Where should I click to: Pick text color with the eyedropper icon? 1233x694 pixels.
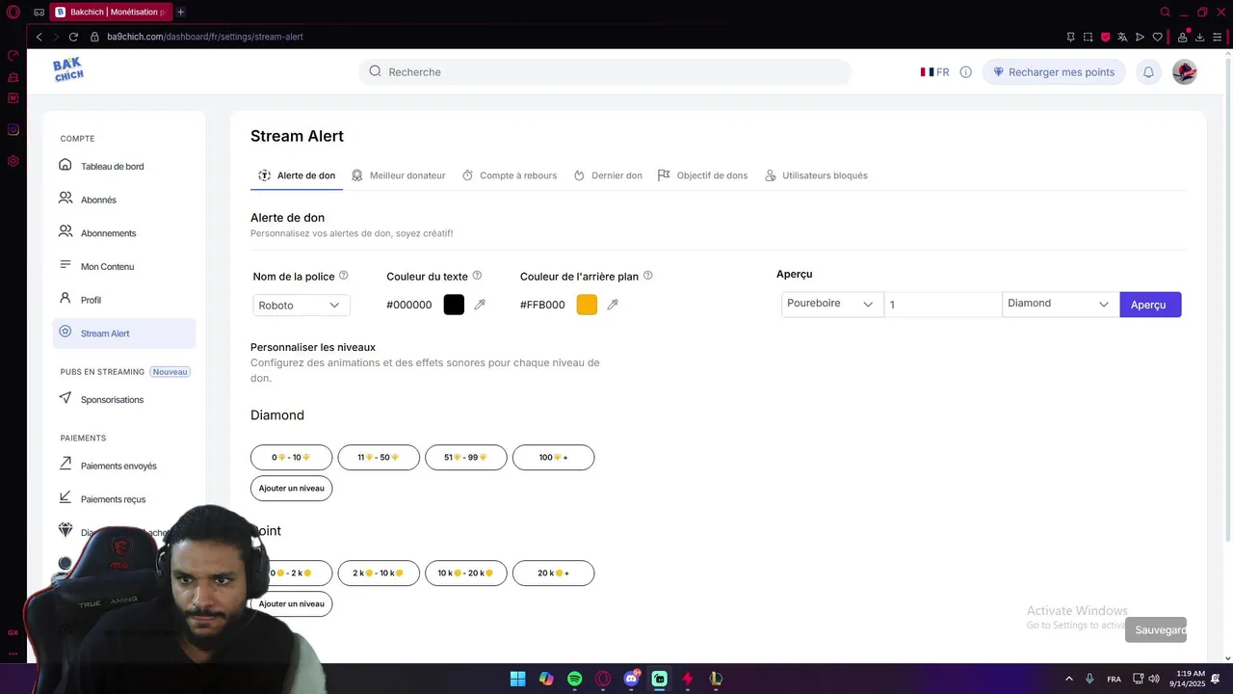pyautogui.click(x=480, y=305)
